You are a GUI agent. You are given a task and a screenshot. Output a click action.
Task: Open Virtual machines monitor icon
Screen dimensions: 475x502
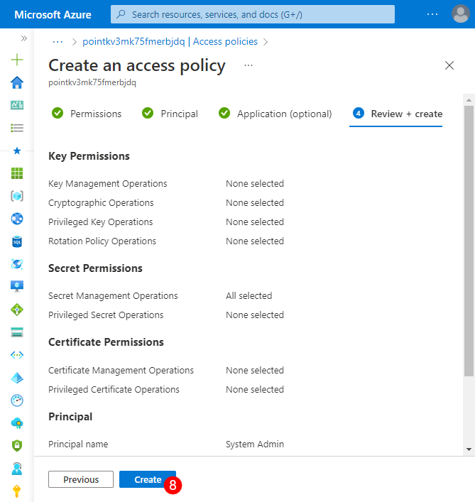17,287
